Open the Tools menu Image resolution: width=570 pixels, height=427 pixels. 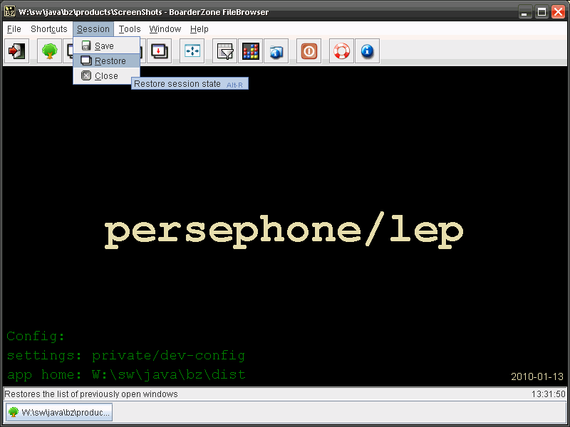(130, 29)
